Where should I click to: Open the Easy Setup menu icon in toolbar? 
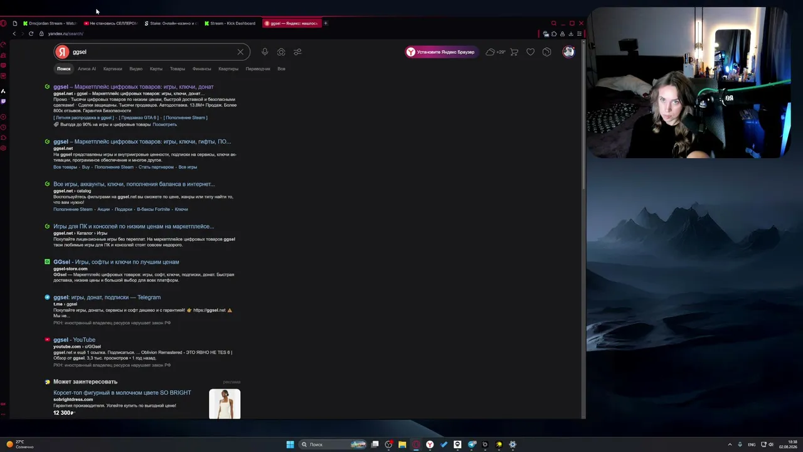(579, 34)
